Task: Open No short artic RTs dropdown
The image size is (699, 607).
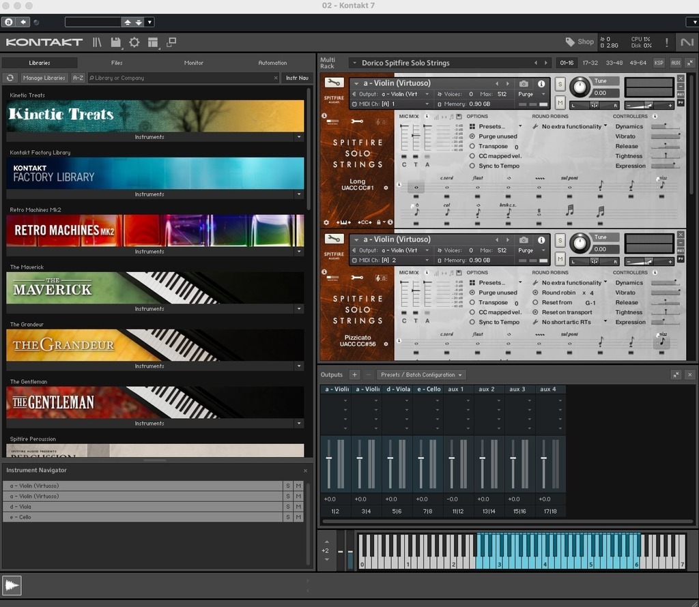Action: pyautogui.click(x=605, y=321)
